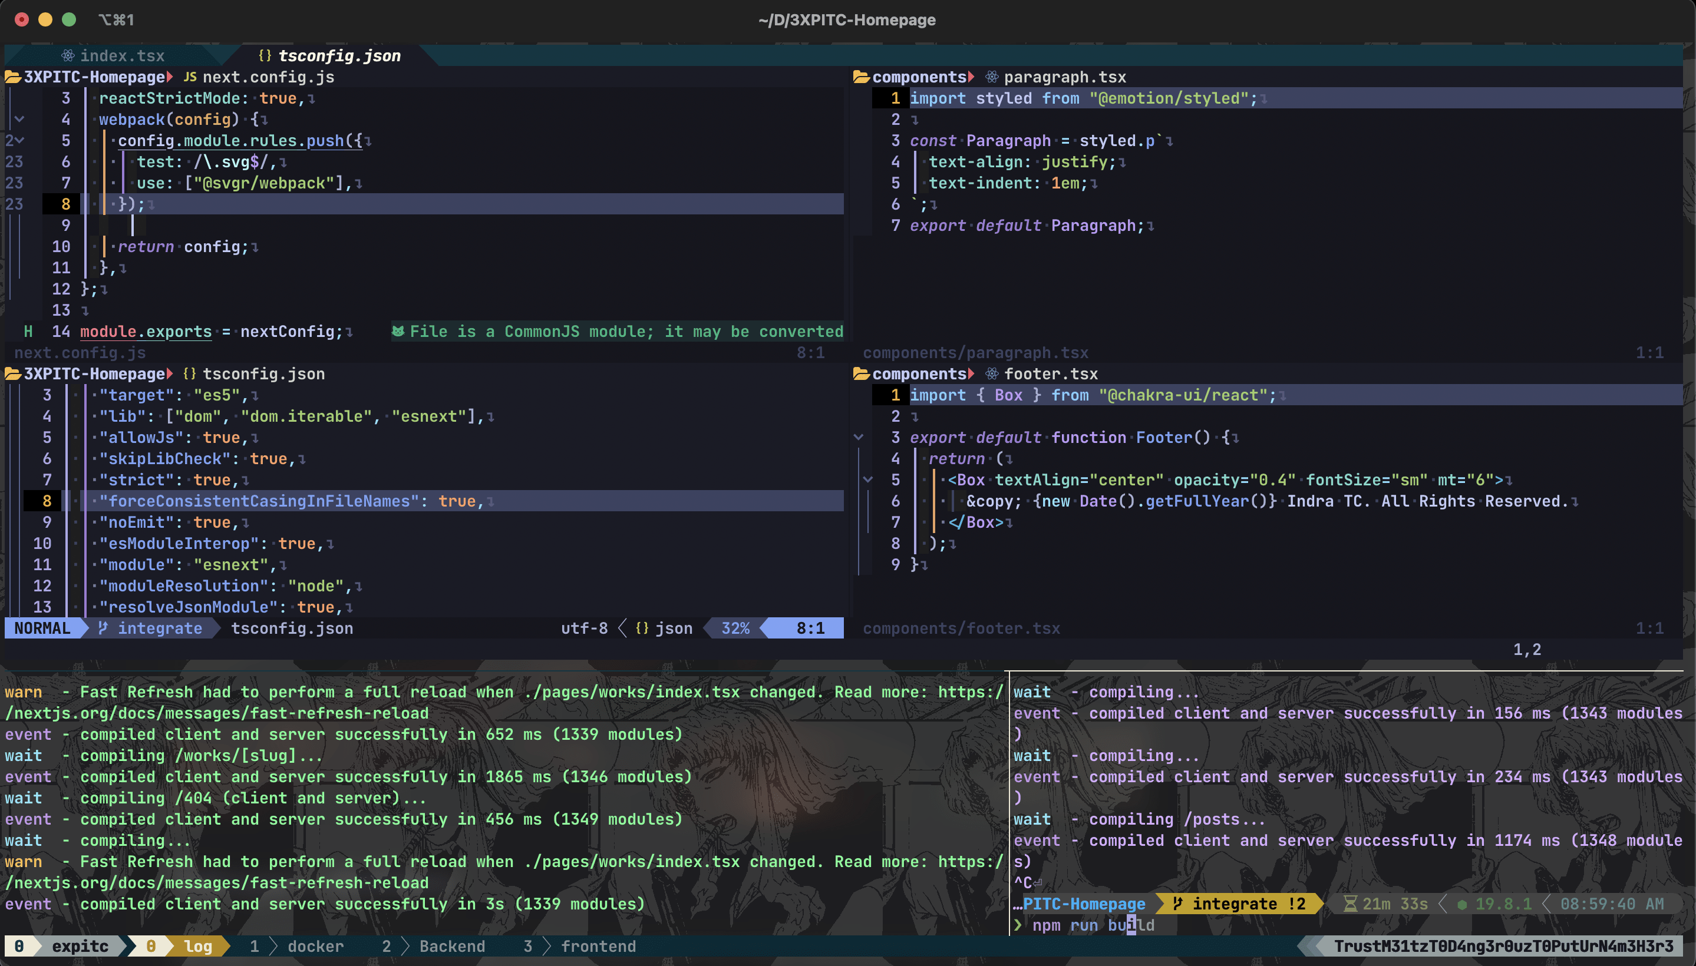Click the green node version dot before 19.8.1
Screen dimensions: 1696x966
1461,904
